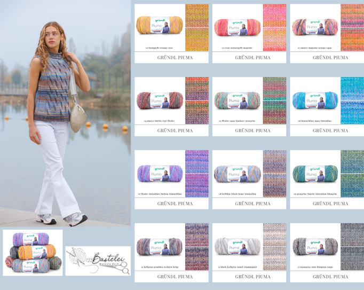This screenshot has width=364, height=290.
Task: Click the color name caption under the sky blue yarn
Action: (314, 121)
